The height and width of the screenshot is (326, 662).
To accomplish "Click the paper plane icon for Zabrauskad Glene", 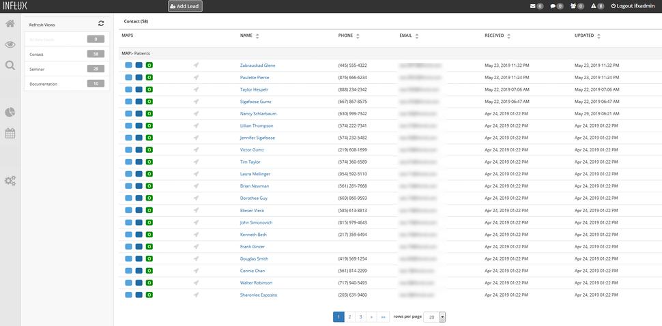I will 196,65.
